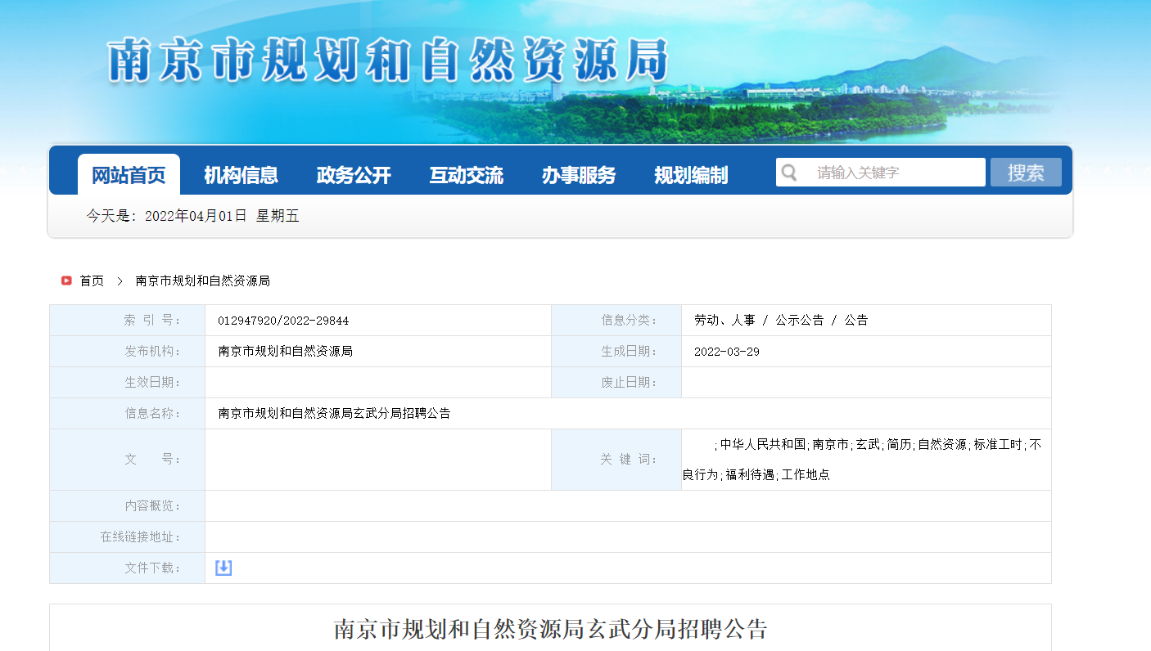Image resolution: width=1151 pixels, height=651 pixels.
Task: Click the 生效日期 label cell
Action: coord(128,383)
